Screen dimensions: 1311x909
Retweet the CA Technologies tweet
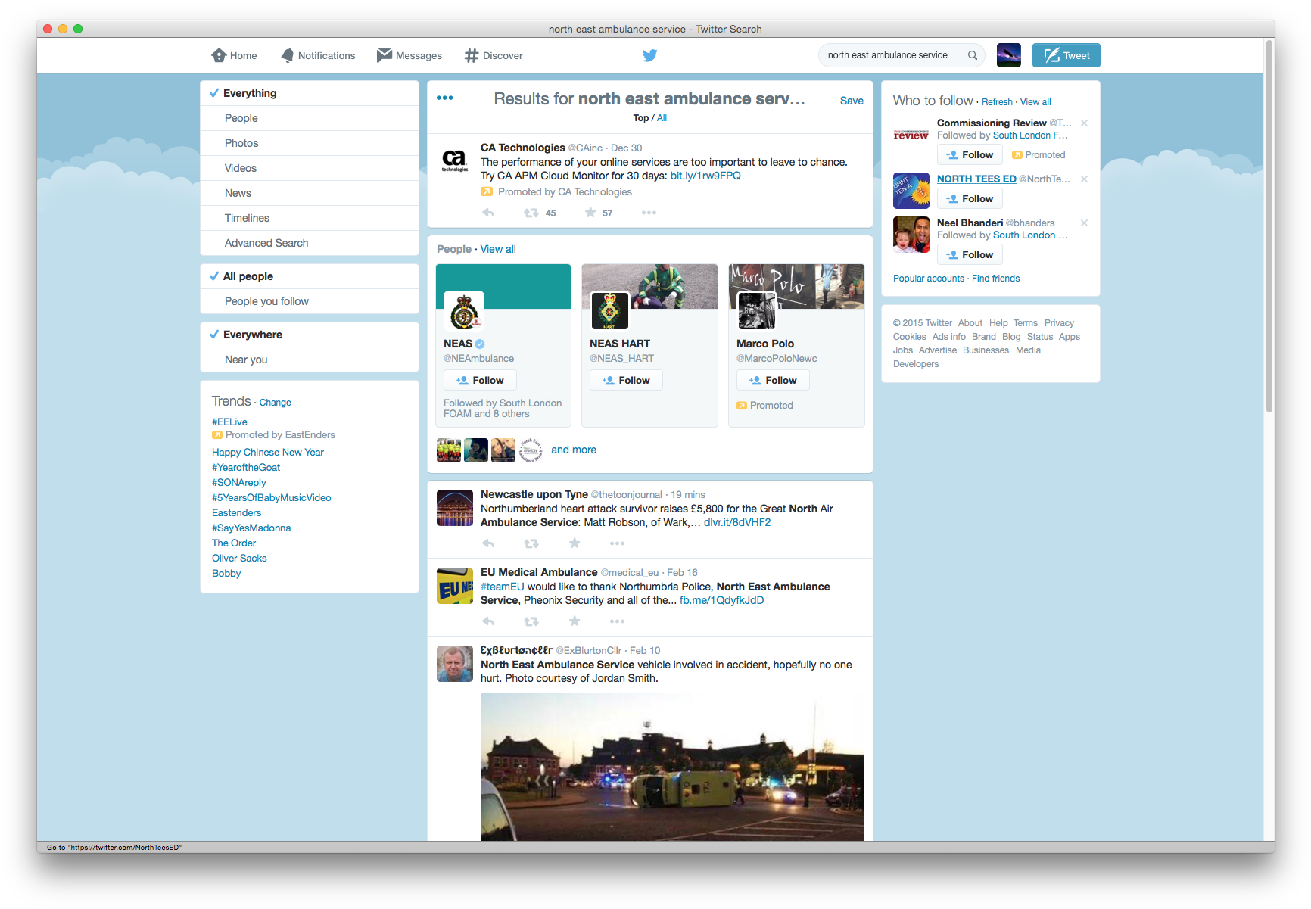click(531, 213)
